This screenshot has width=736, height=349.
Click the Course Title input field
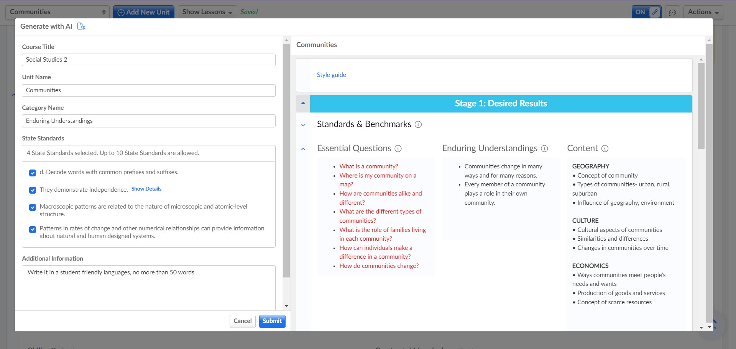149,60
